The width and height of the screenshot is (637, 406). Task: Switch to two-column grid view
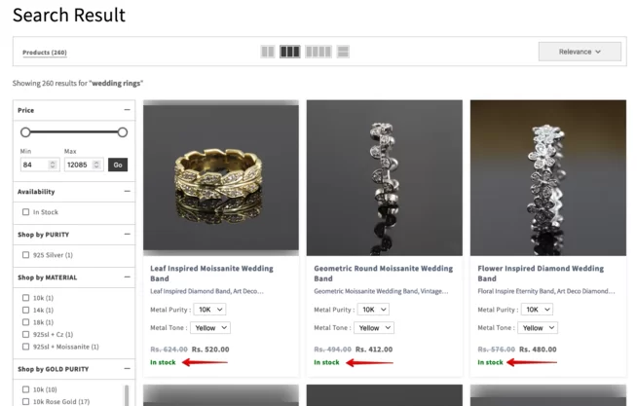pos(268,52)
